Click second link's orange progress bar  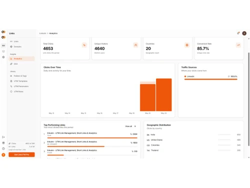(x=76, y=146)
